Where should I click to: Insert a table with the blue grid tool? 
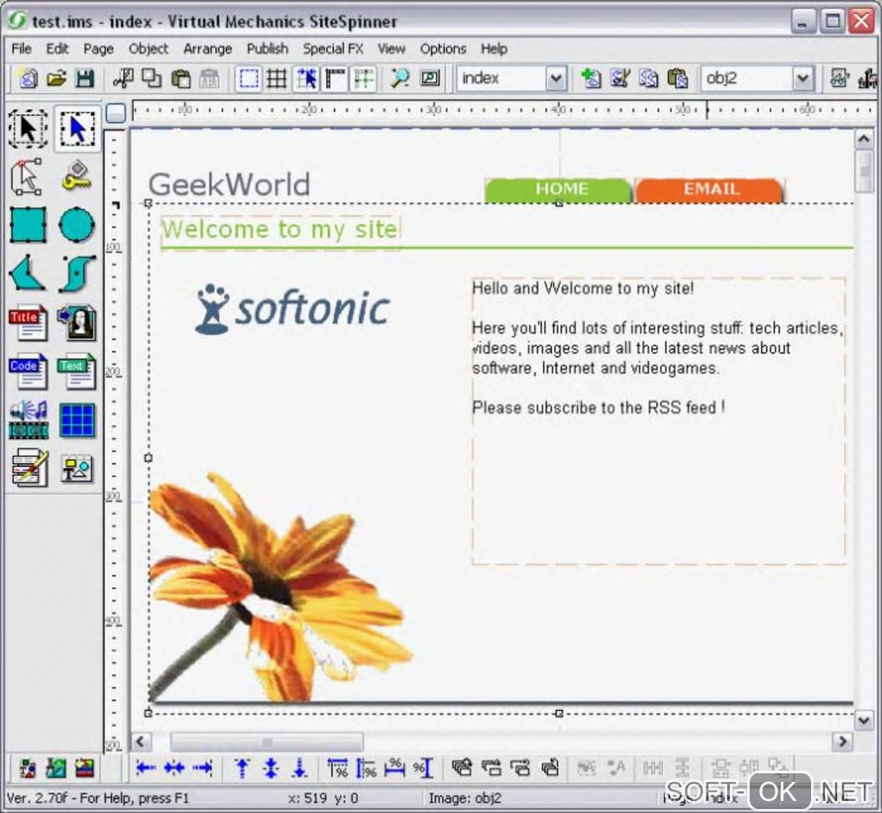(x=77, y=421)
